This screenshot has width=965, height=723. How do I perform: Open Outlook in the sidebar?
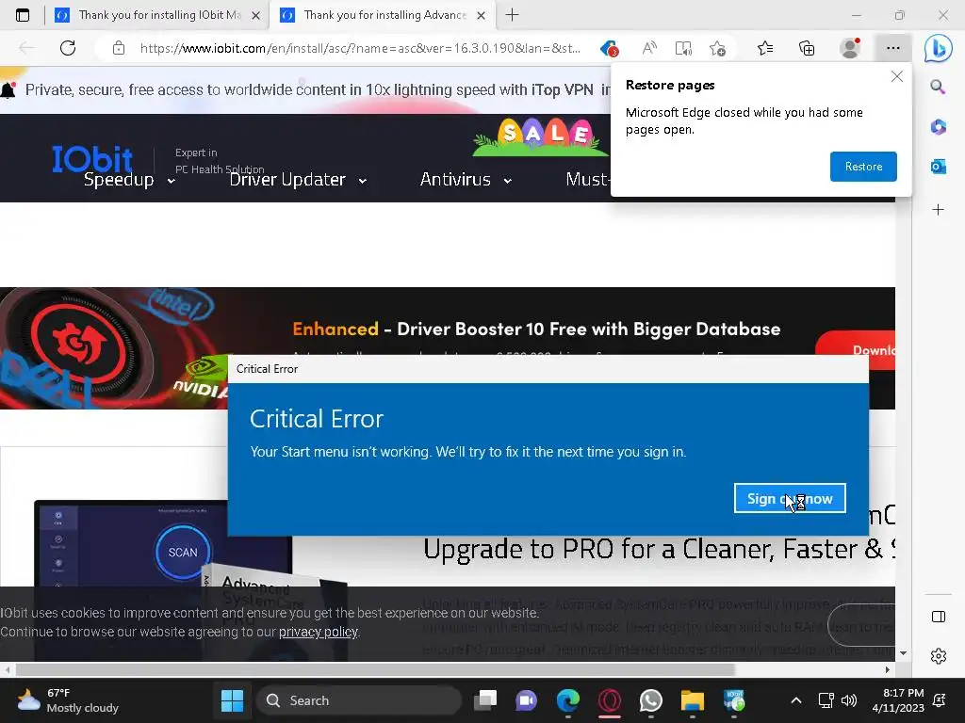click(x=938, y=166)
